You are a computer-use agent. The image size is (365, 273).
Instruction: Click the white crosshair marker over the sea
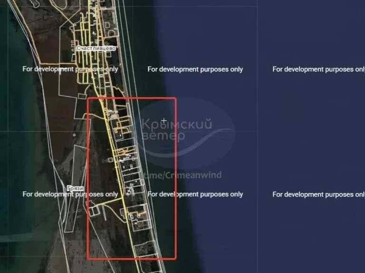coord(164,121)
